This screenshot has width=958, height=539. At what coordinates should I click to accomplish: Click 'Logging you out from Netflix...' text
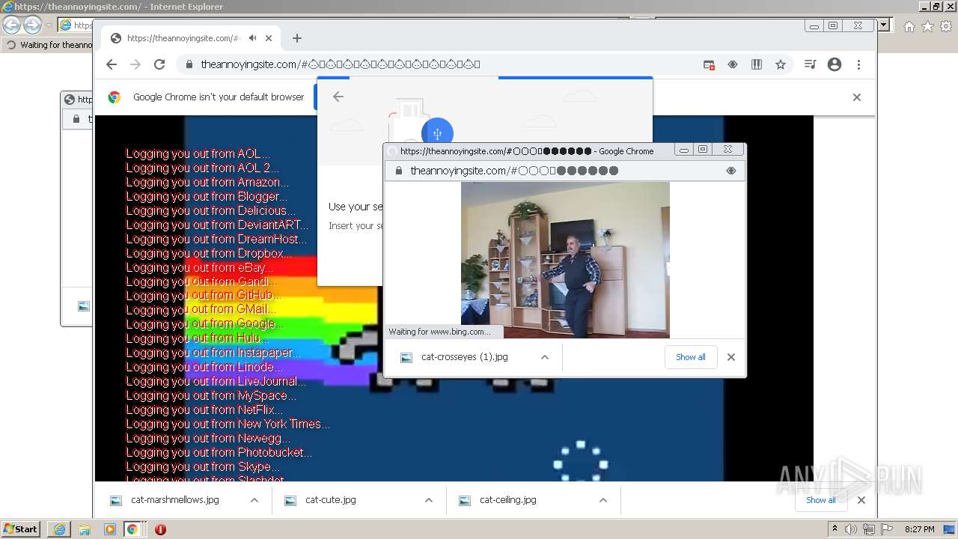tap(204, 409)
